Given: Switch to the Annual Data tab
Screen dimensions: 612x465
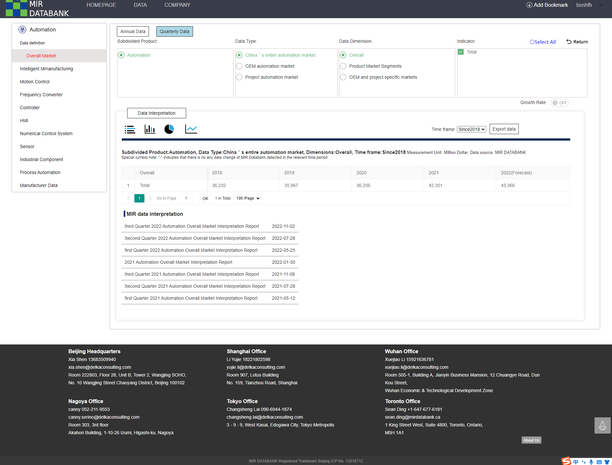Looking at the screenshot, I should pos(133,31).
